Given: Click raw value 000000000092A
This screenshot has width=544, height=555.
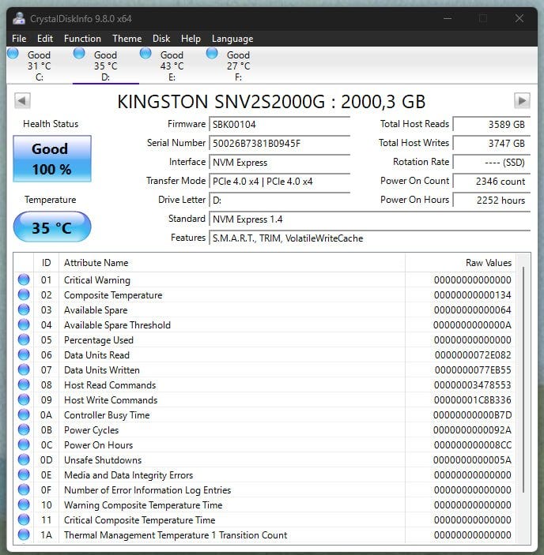Looking at the screenshot, I should tap(472, 430).
